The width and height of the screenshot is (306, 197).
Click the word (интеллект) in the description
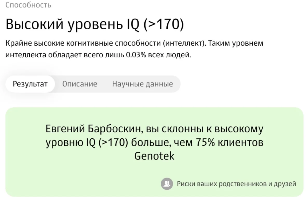pos(185,43)
